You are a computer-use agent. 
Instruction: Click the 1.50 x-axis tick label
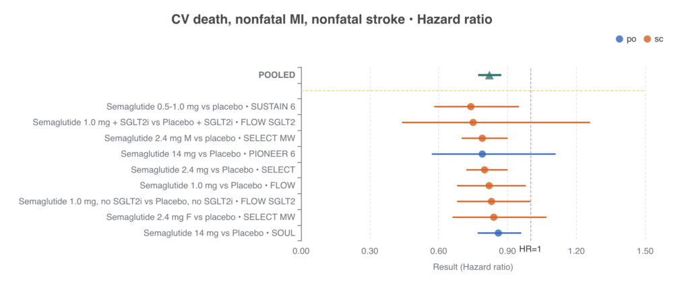pos(645,251)
